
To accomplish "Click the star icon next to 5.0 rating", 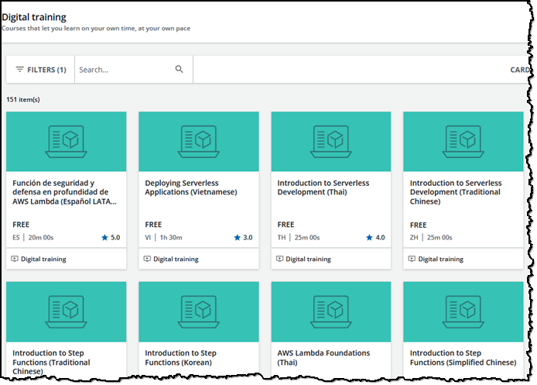I will pos(104,237).
